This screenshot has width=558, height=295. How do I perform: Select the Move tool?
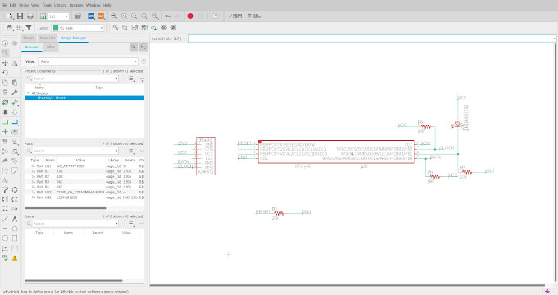point(6,63)
